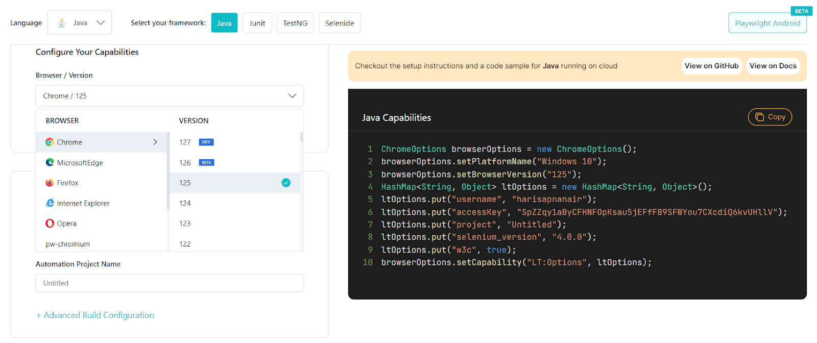This screenshot has width=817, height=343.
Task: Open the Language Java dropdown
Action: click(x=79, y=23)
